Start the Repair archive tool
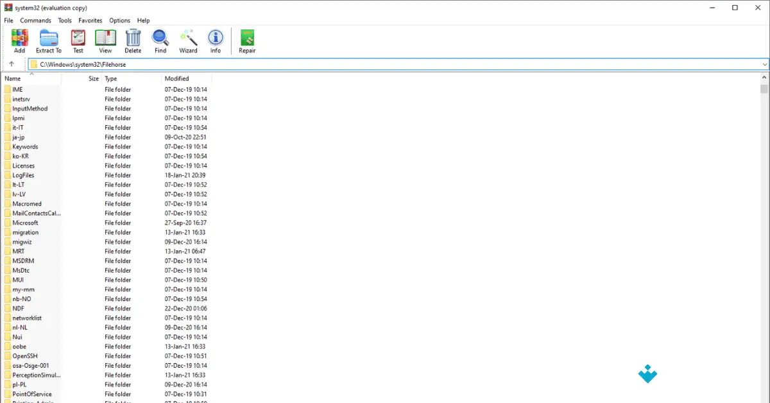The width and height of the screenshot is (770, 403). coord(246,40)
